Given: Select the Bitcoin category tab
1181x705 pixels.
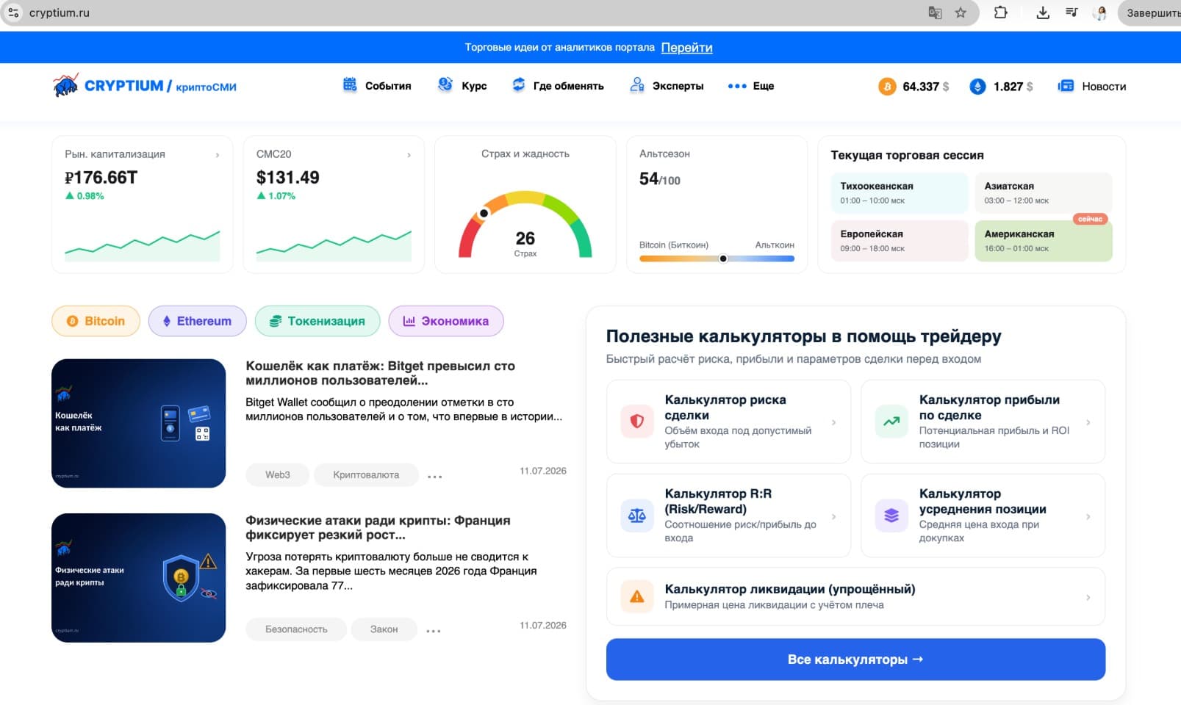Looking at the screenshot, I should point(96,321).
